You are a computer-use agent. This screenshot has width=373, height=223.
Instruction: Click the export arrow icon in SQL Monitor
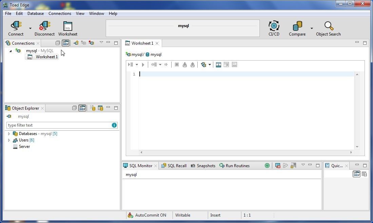point(286,165)
